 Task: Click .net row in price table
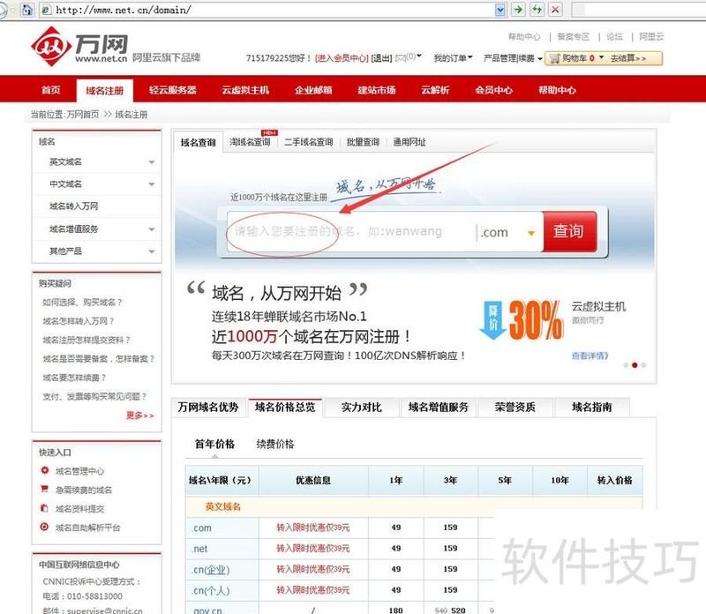click(x=340, y=549)
